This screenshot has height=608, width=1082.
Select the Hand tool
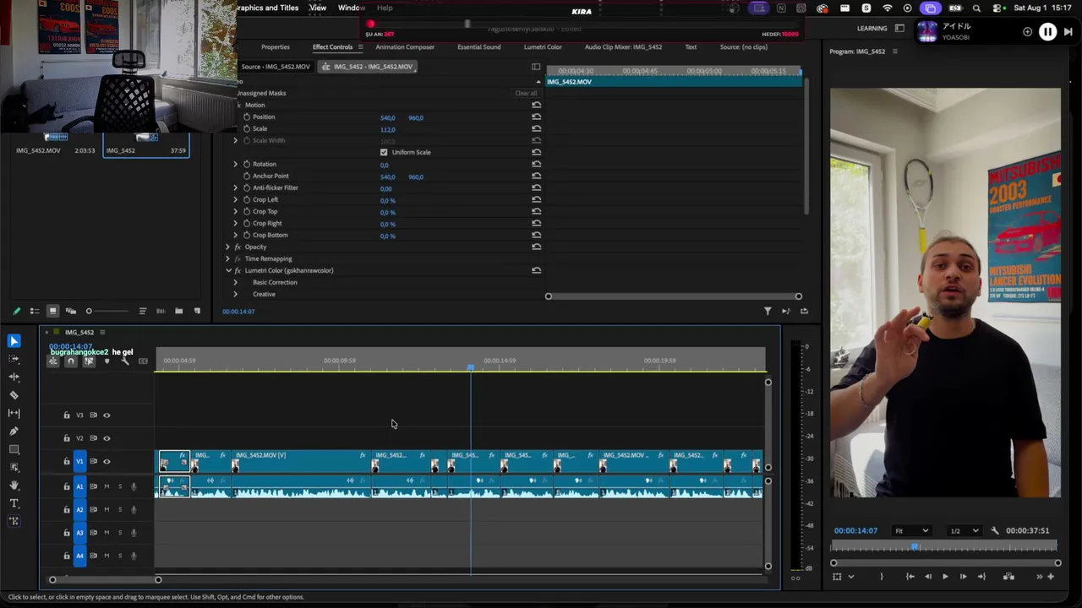click(14, 485)
